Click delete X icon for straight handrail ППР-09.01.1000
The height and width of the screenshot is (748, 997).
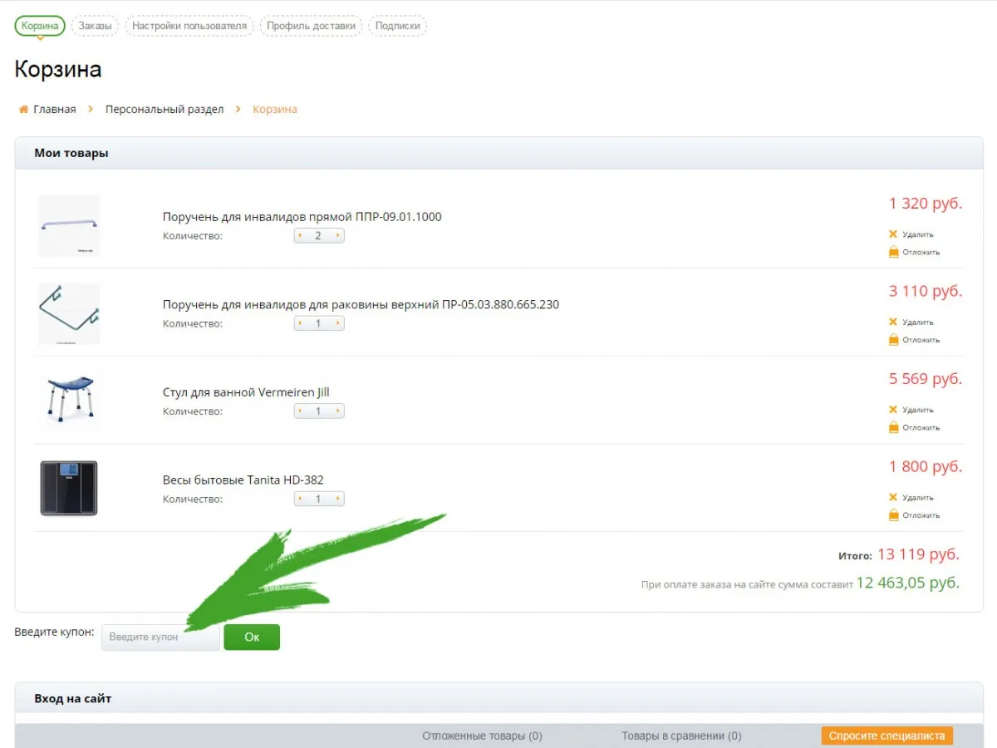click(893, 234)
